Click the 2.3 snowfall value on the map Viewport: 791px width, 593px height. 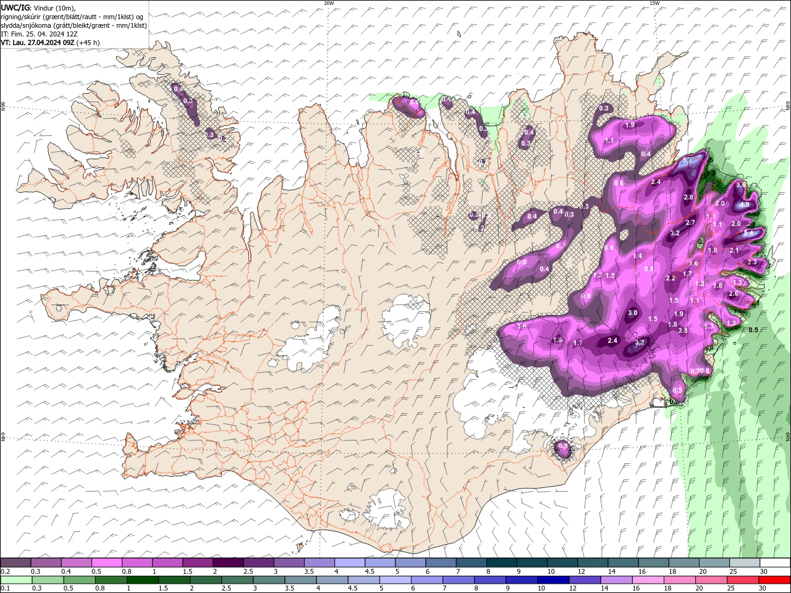pos(752,262)
